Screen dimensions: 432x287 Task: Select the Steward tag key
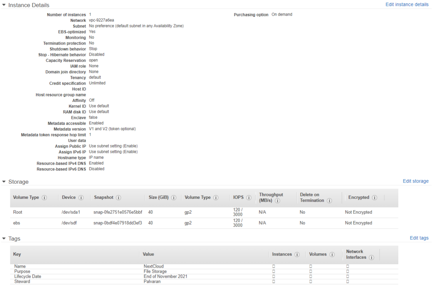[x=22, y=282]
